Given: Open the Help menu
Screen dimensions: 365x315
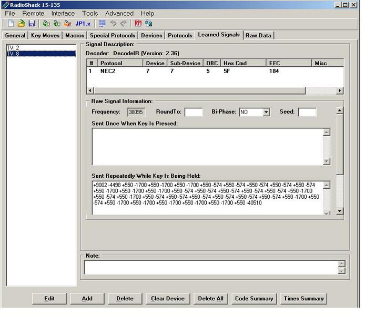Looking at the screenshot, I should pos(147,14).
